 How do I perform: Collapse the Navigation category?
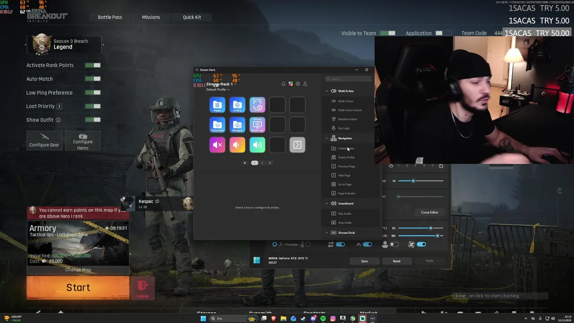[326, 138]
